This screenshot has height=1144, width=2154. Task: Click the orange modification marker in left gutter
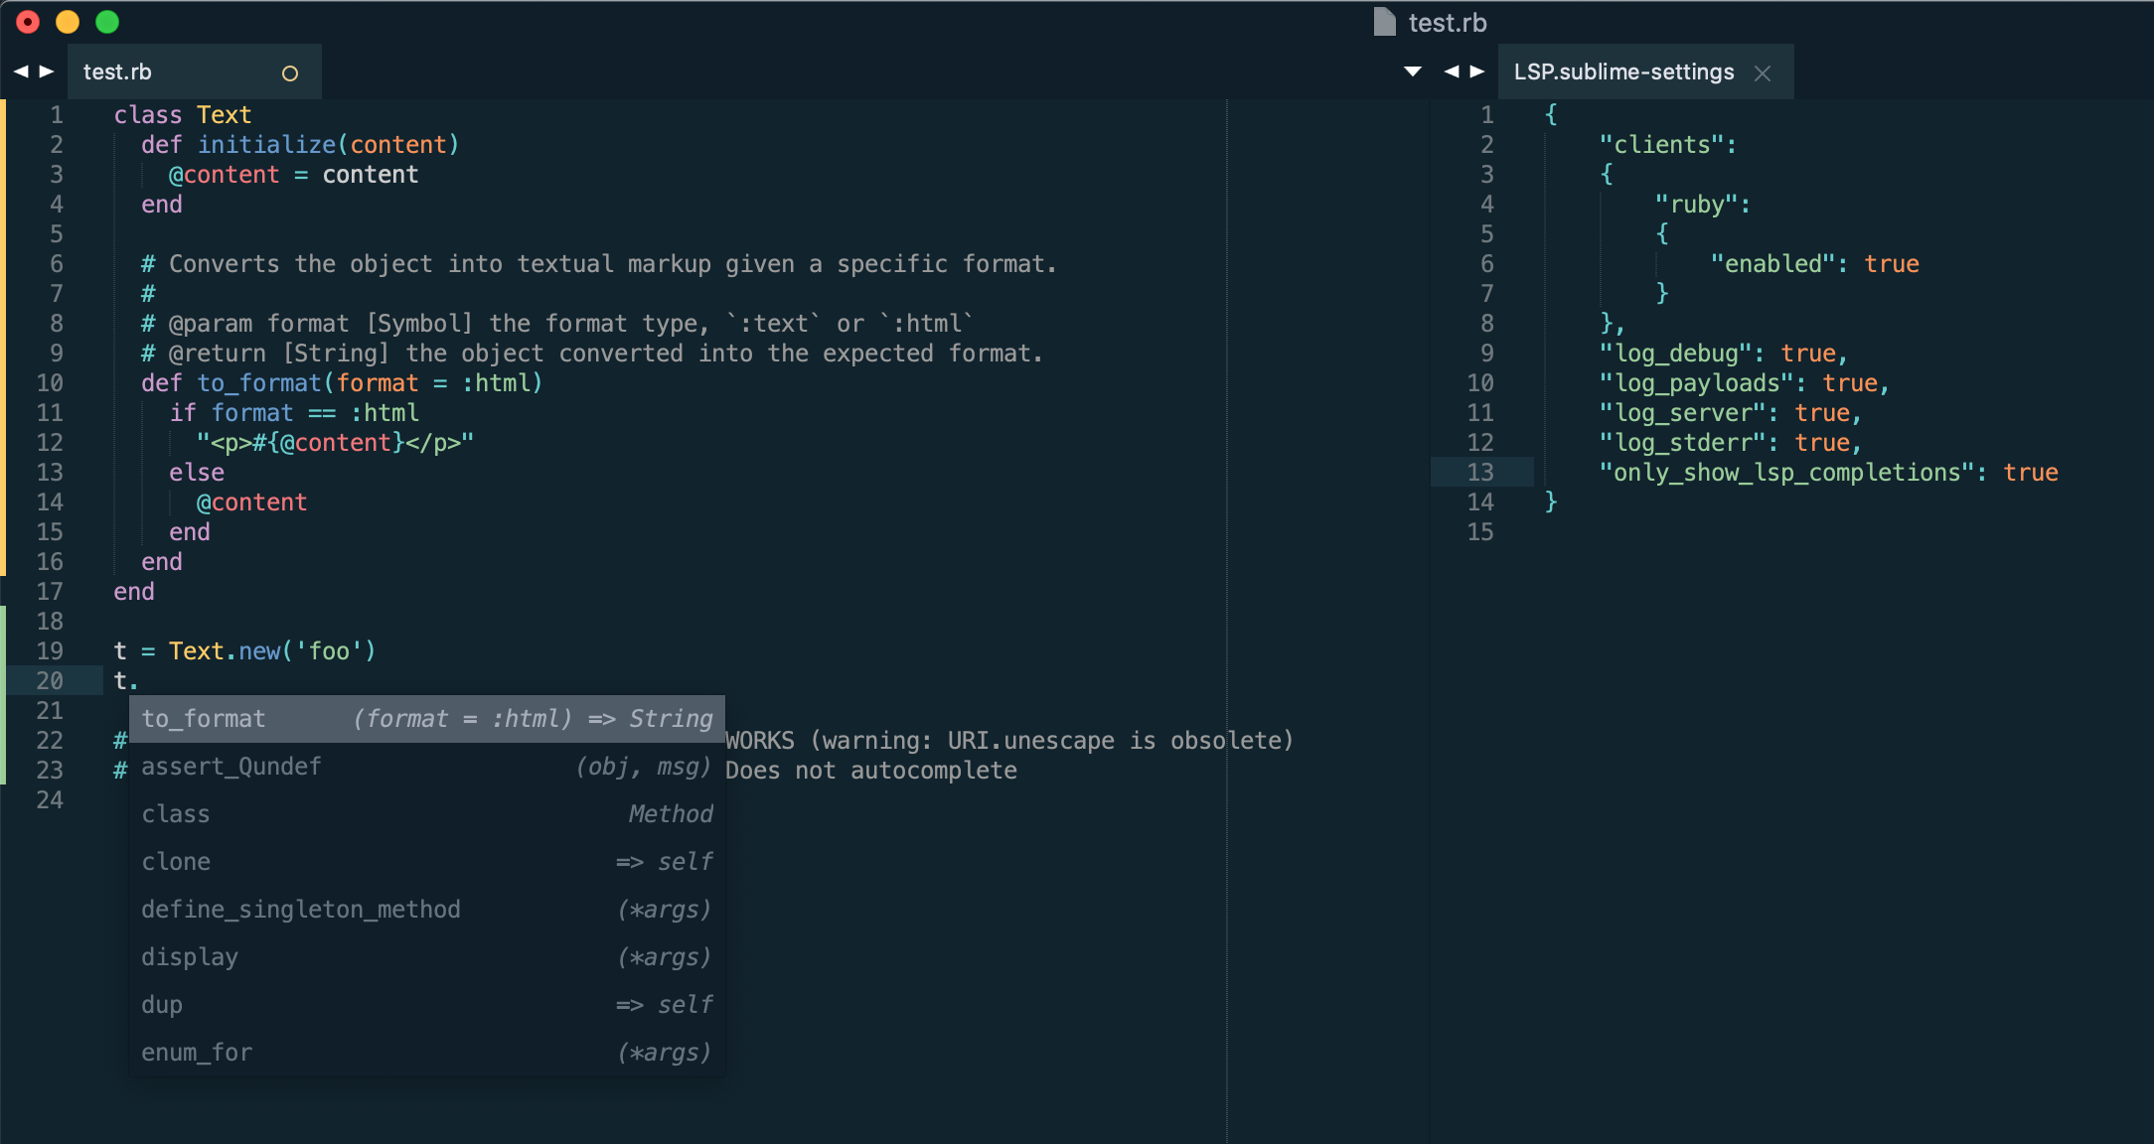[x=4, y=338]
